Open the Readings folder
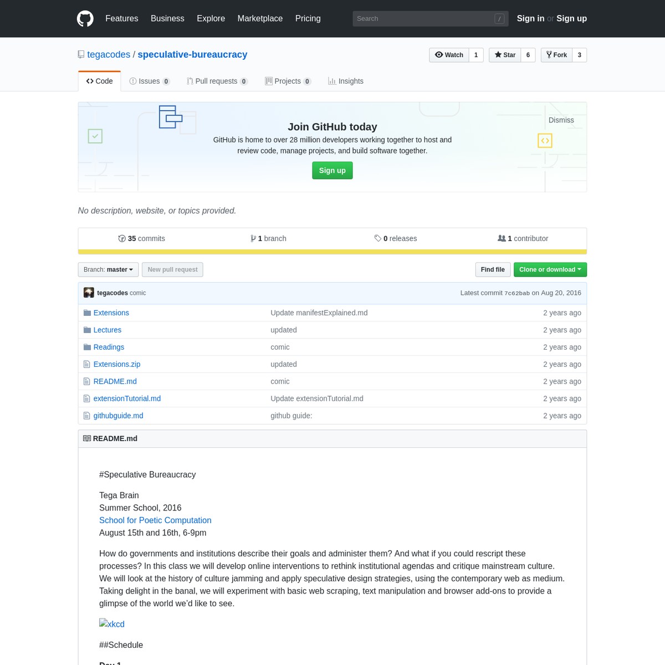This screenshot has height=665, width=665. [109, 347]
